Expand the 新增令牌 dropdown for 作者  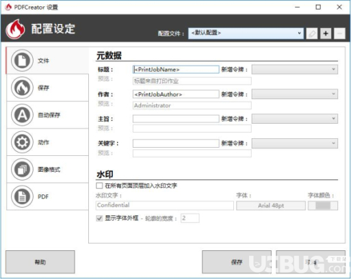[x=295, y=94]
